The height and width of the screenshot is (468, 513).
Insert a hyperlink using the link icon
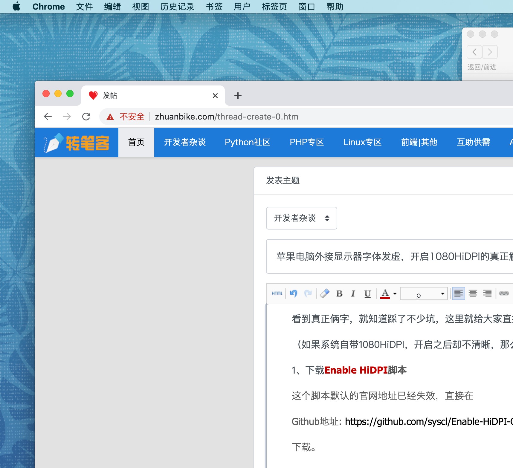pos(504,293)
